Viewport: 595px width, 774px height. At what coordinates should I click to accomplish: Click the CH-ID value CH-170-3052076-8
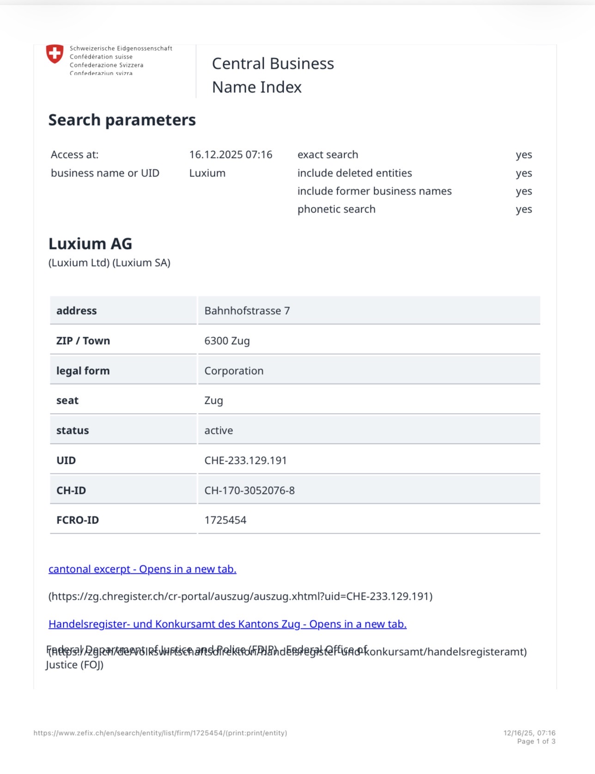coord(249,490)
